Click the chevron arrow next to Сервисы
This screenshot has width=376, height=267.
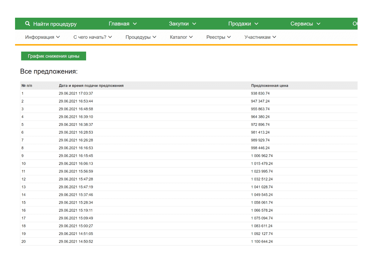point(318,24)
